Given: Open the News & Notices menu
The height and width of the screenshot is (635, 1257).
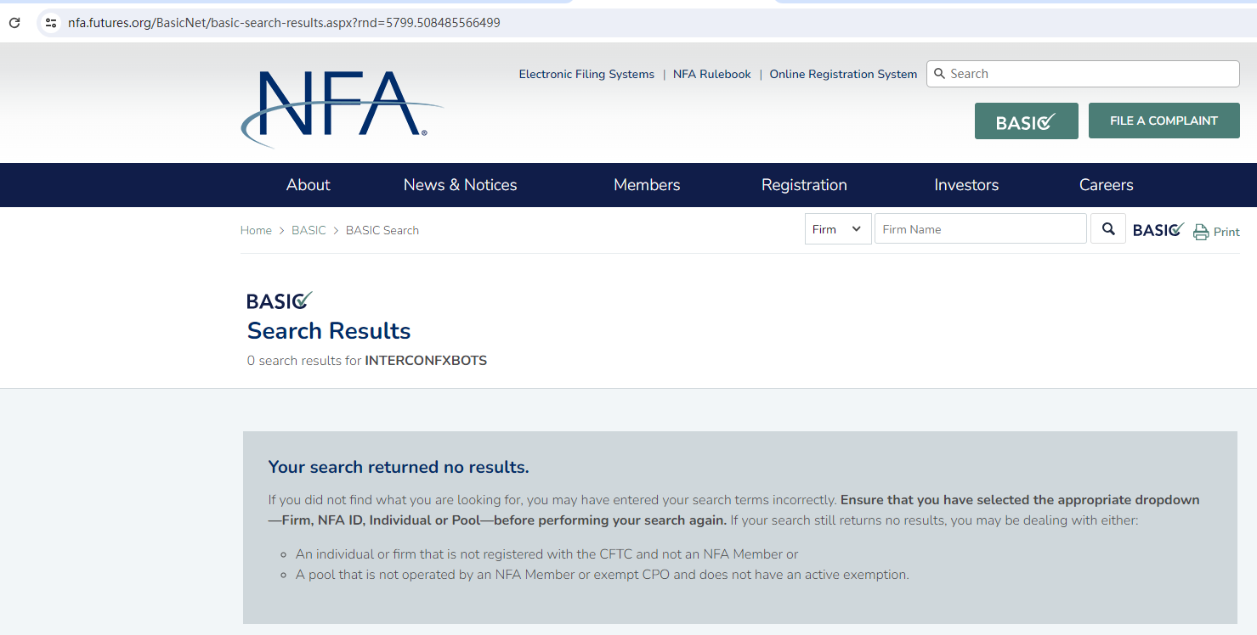Looking at the screenshot, I should pyautogui.click(x=460, y=185).
